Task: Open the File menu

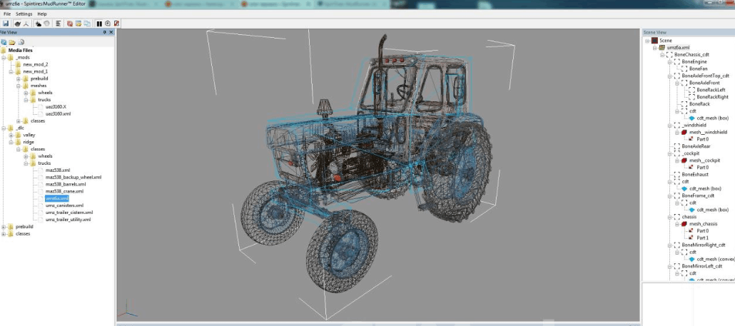Action: coord(7,14)
